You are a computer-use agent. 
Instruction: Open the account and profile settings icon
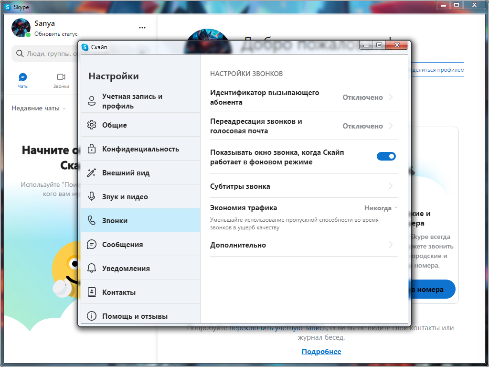pos(92,101)
